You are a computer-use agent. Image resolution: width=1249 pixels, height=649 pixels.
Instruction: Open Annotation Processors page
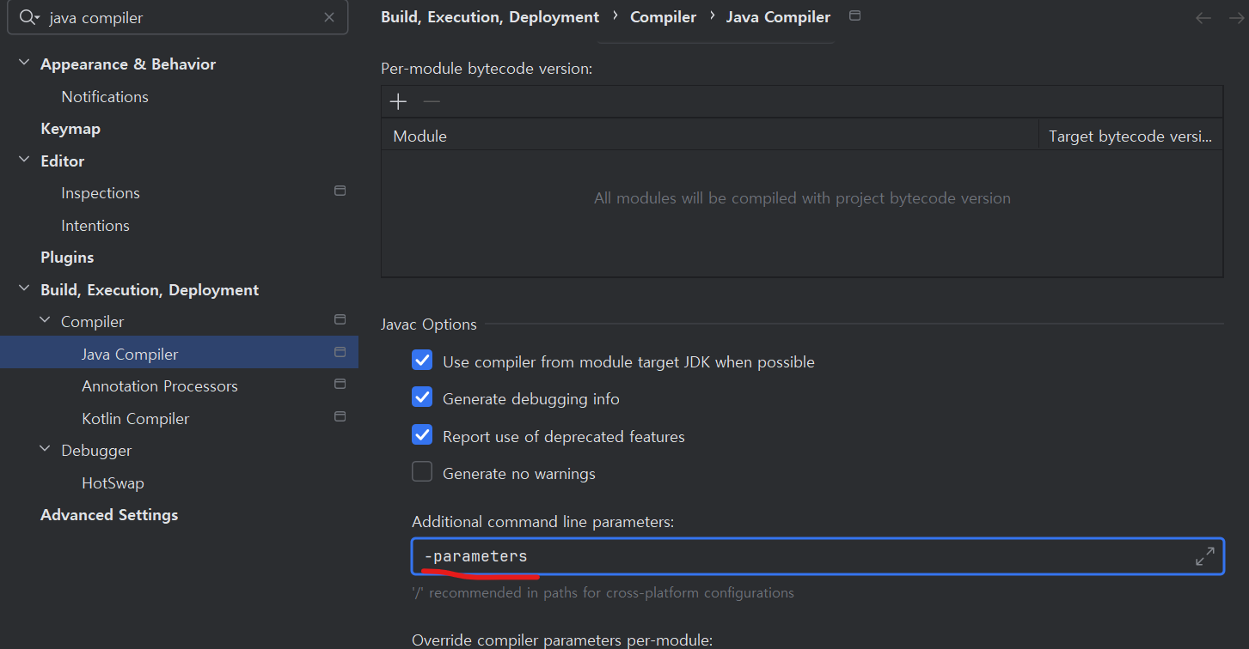point(160,386)
